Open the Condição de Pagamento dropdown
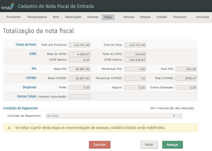Screen dimensions: 212x151 pyautogui.click(x=111, y=116)
